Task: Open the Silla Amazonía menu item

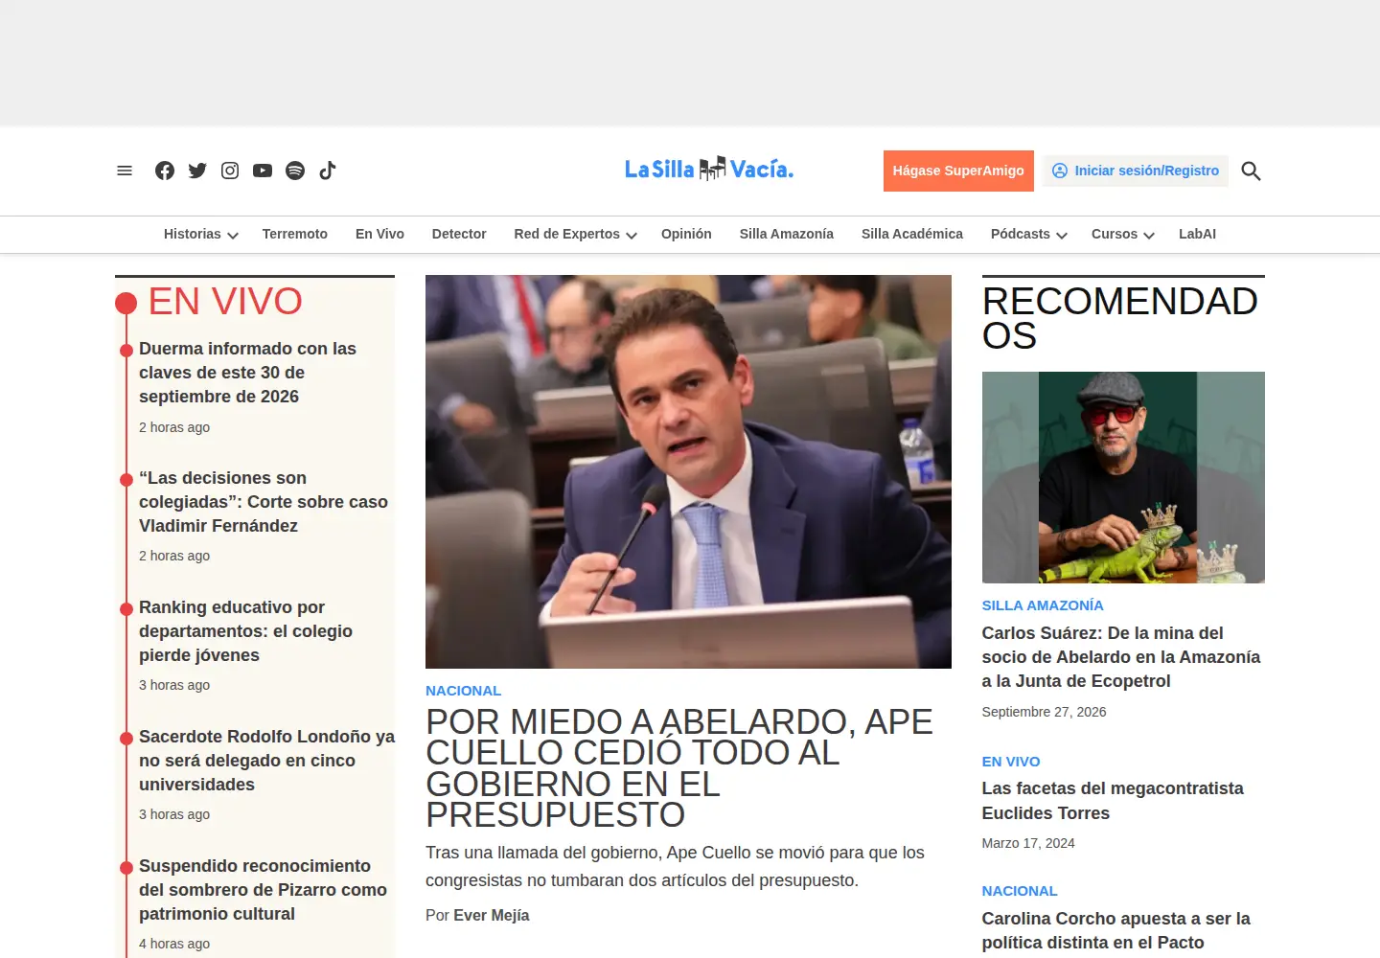Action: 787,234
